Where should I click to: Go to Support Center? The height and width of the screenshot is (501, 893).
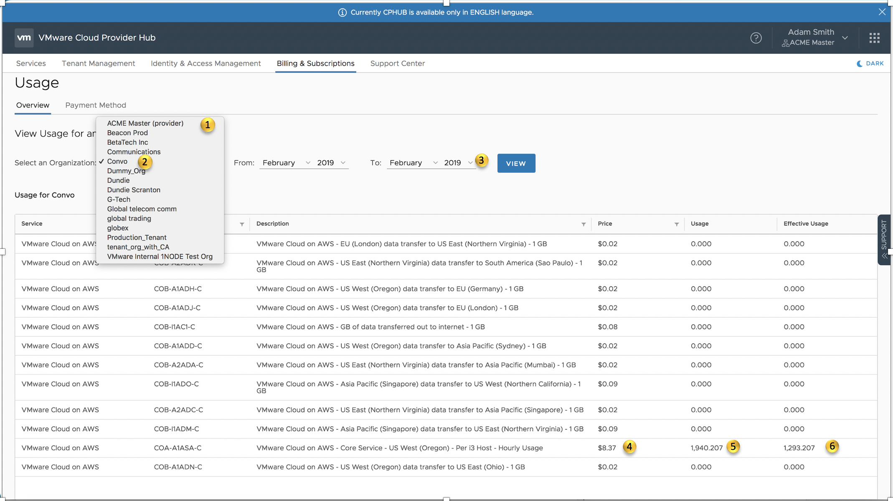(x=397, y=63)
